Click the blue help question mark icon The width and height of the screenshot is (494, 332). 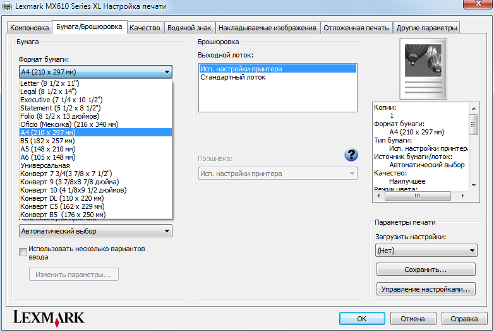351,155
